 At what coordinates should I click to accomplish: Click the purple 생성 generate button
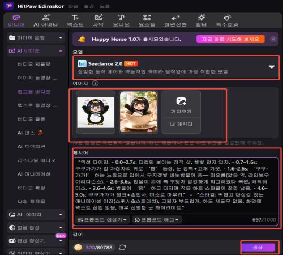coord(258,247)
